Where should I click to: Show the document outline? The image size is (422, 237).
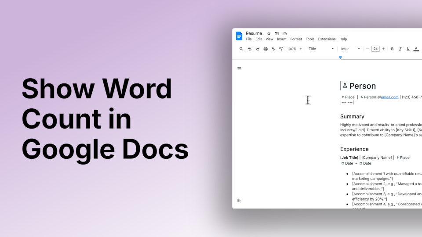point(239,68)
